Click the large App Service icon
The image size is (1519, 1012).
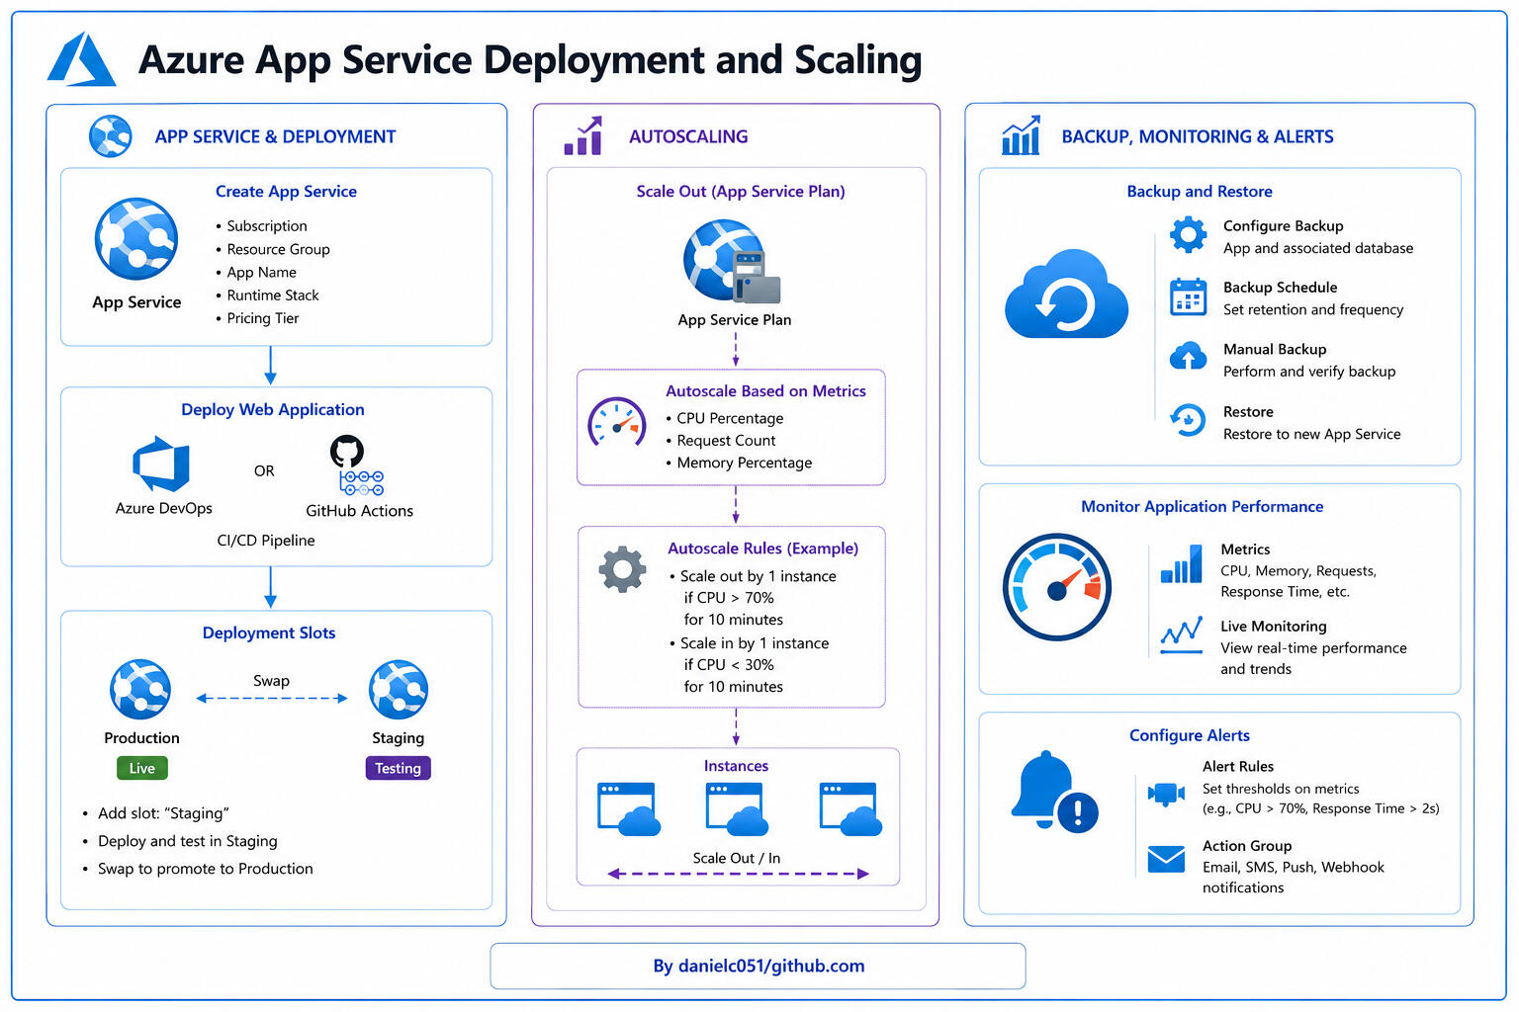point(136,238)
